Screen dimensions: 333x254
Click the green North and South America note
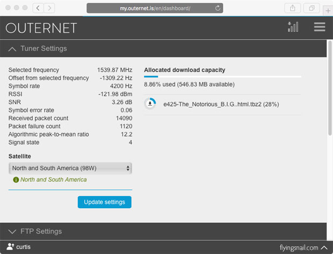[x=54, y=180]
